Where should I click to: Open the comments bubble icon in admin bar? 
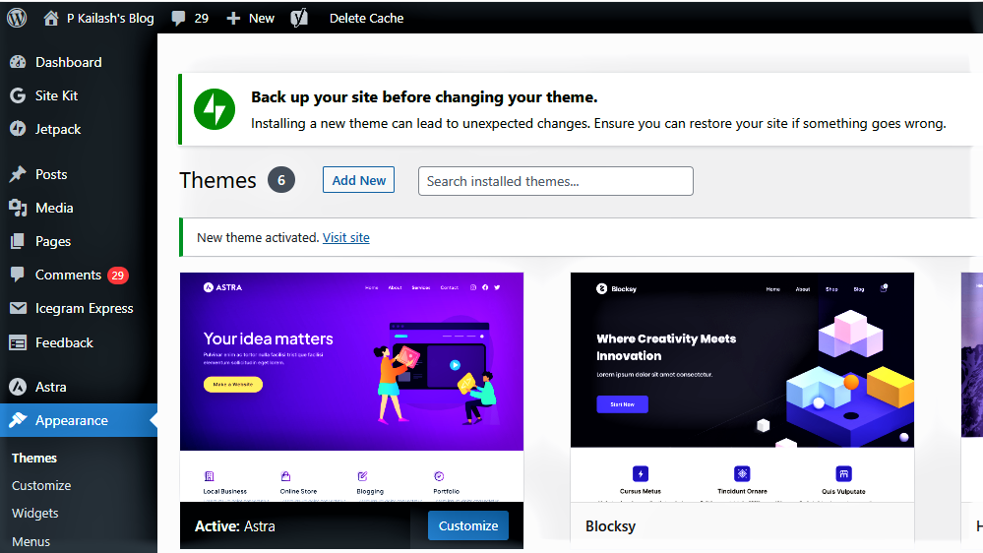pos(179,18)
